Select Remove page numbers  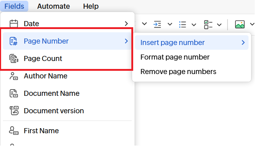pos(178,72)
